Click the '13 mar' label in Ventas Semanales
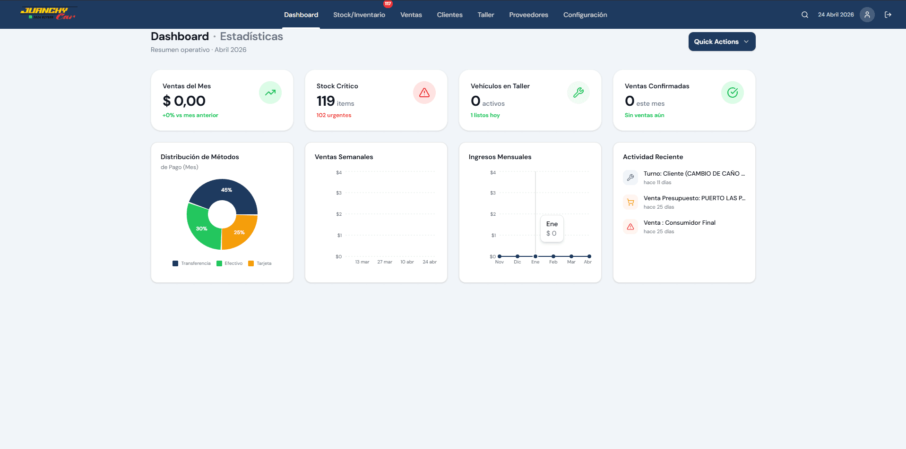 pyautogui.click(x=362, y=262)
